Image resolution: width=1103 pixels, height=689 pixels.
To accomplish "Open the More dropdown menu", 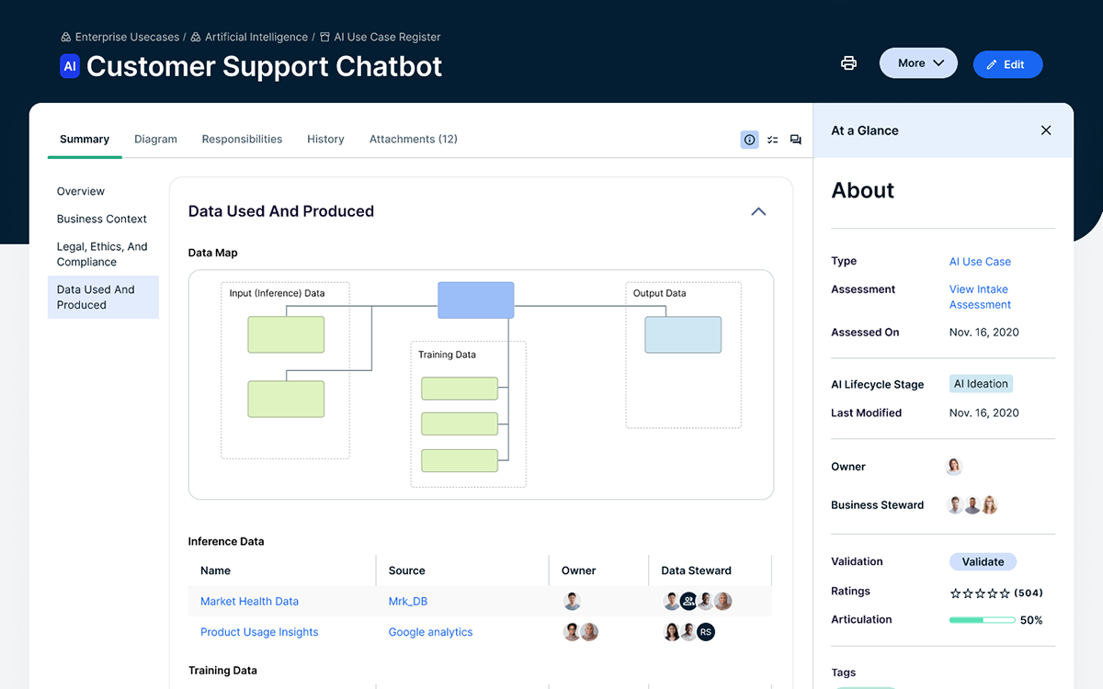I will (x=917, y=62).
